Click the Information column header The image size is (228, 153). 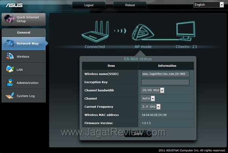pos(167,66)
